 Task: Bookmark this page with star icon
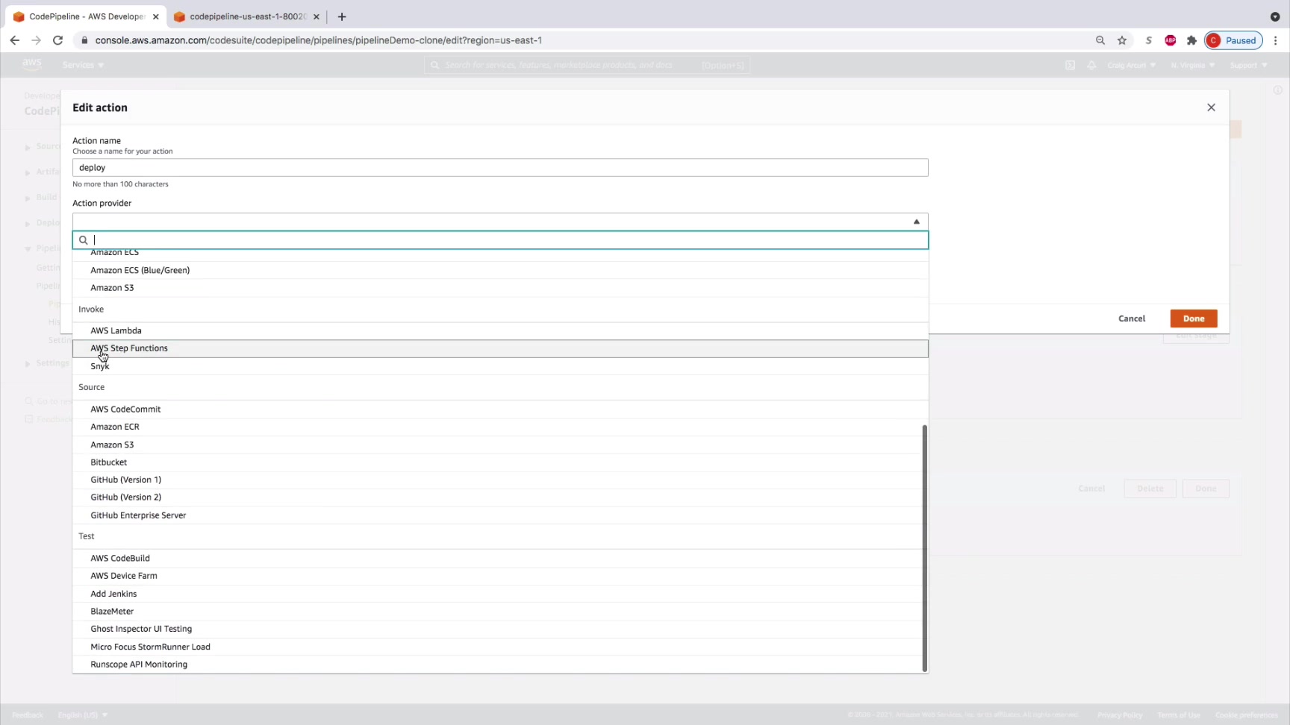coord(1122,40)
